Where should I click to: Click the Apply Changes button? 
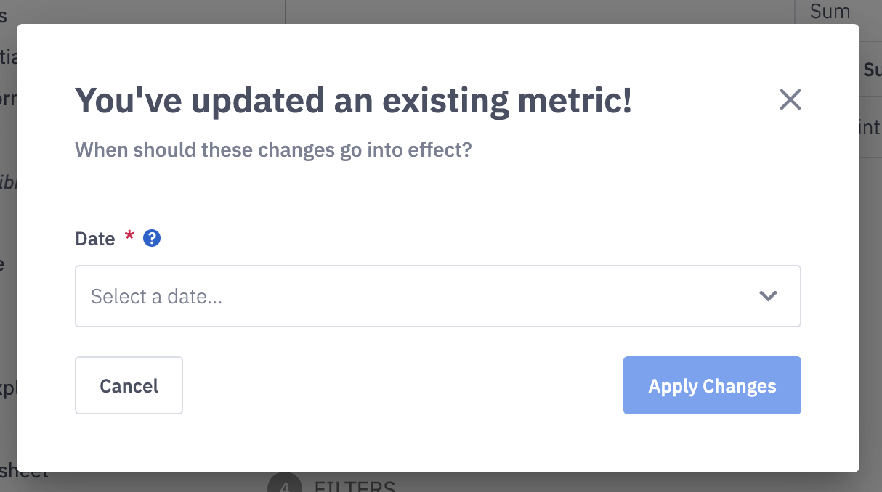click(x=711, y=385)
